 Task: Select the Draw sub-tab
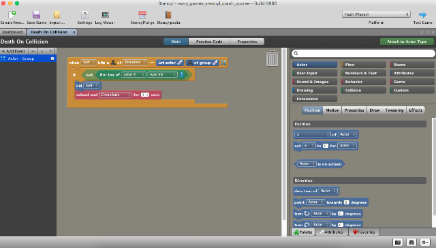[x=375, y=110]
